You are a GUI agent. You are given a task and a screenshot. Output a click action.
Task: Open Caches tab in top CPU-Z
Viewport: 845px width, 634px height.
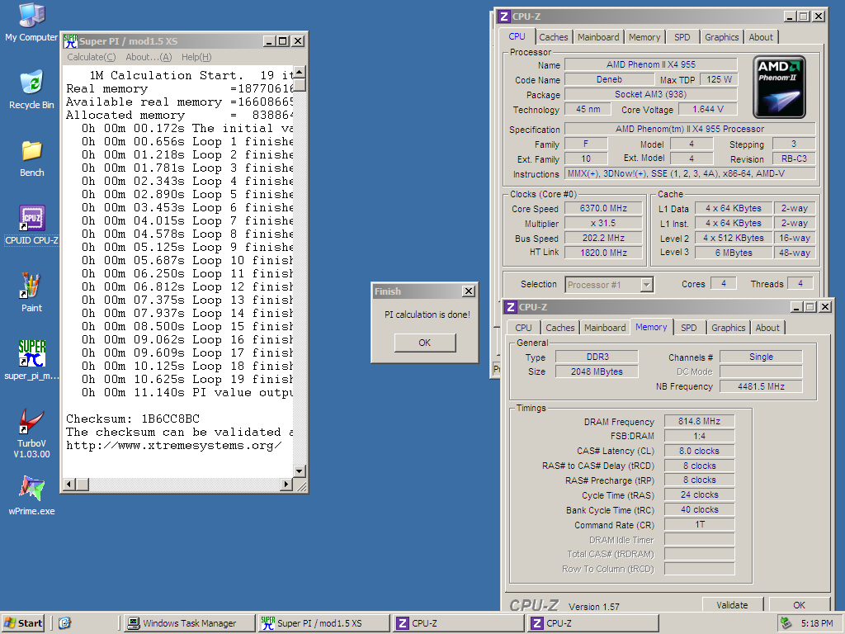(554, 37)
